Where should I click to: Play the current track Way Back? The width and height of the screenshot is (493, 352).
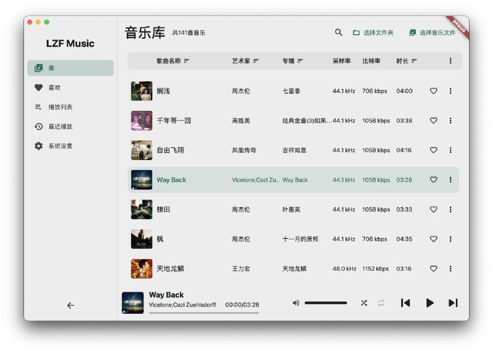[x=430, y=303]
